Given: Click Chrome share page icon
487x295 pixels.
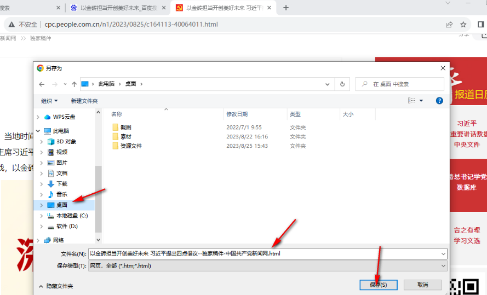Looking at the screenshot, I should click(x=449, y=25).
